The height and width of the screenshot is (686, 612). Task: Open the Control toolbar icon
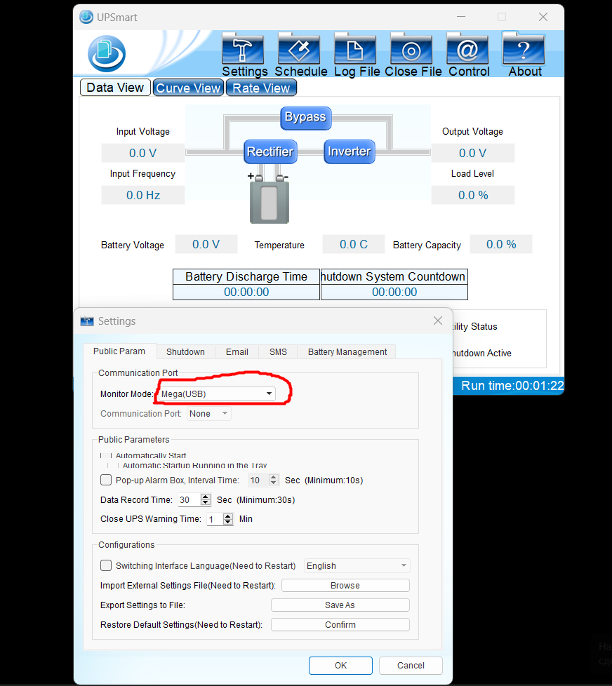(468, 51)
